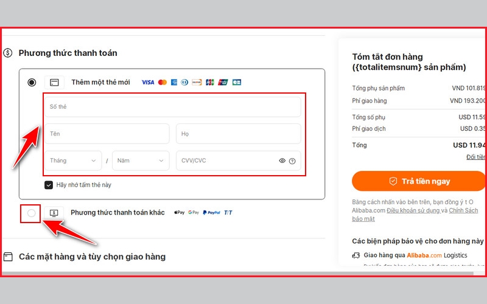
Task: Open the 'Tháng' month dropdown
Action: tap(73, 161)
